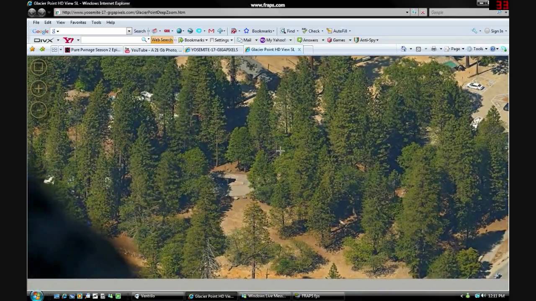Viewport: 536px width, 301px height.
Task: Zoom in with the plus circle button
Action: tap(38, 88)
